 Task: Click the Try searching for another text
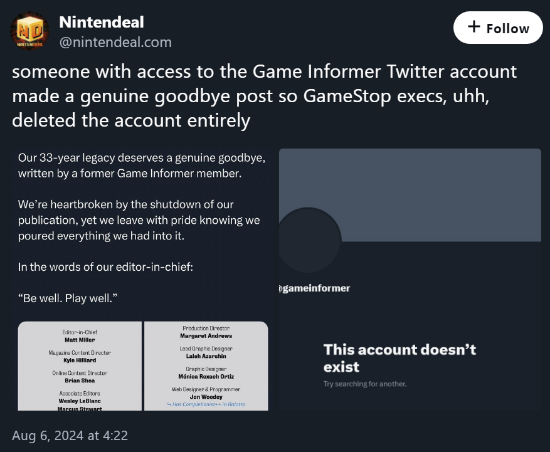[x=365, y=384]
